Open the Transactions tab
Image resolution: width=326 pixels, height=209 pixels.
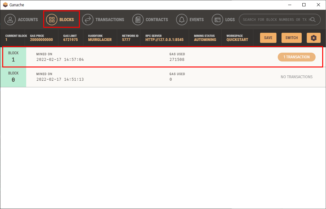click(x=103, y=20)
